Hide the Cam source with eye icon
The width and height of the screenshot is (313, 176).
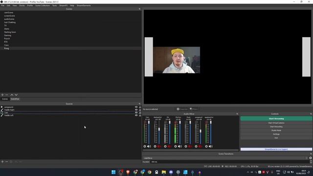[136, 112]
